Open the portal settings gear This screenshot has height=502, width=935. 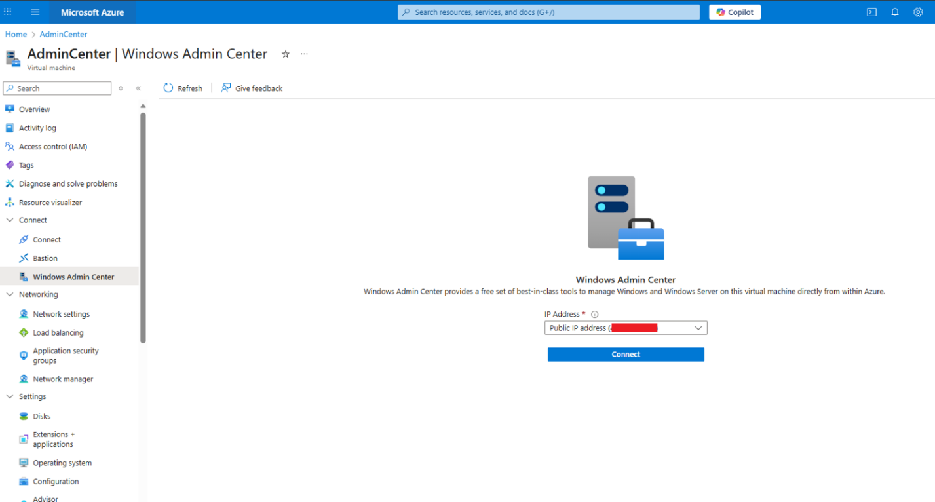918,12
